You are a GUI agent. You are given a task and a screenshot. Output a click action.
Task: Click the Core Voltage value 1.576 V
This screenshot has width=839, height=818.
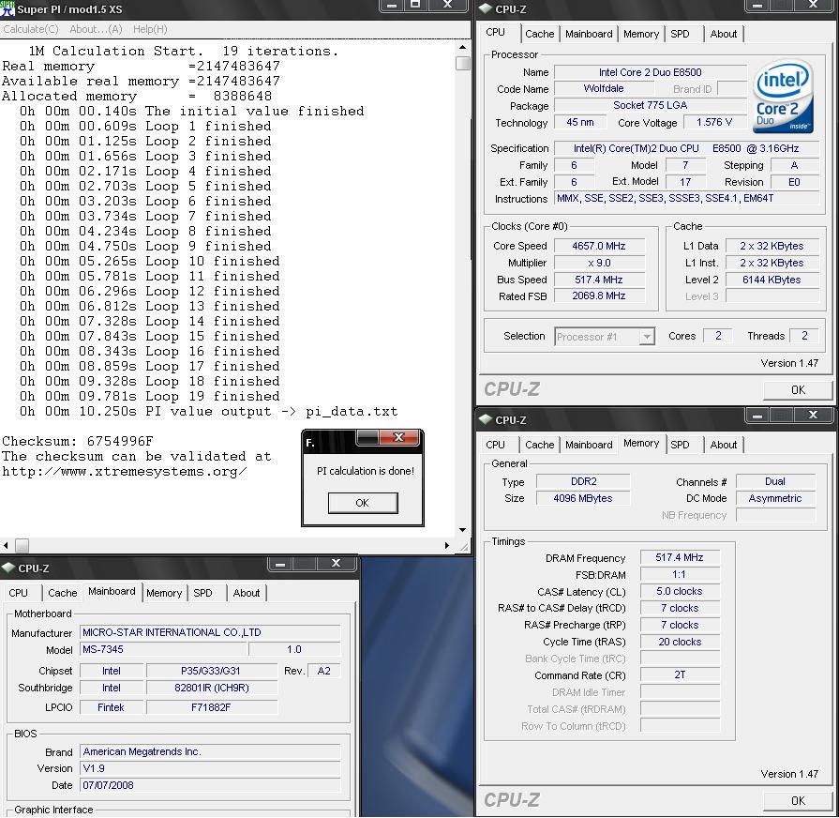tap(714, 122)
